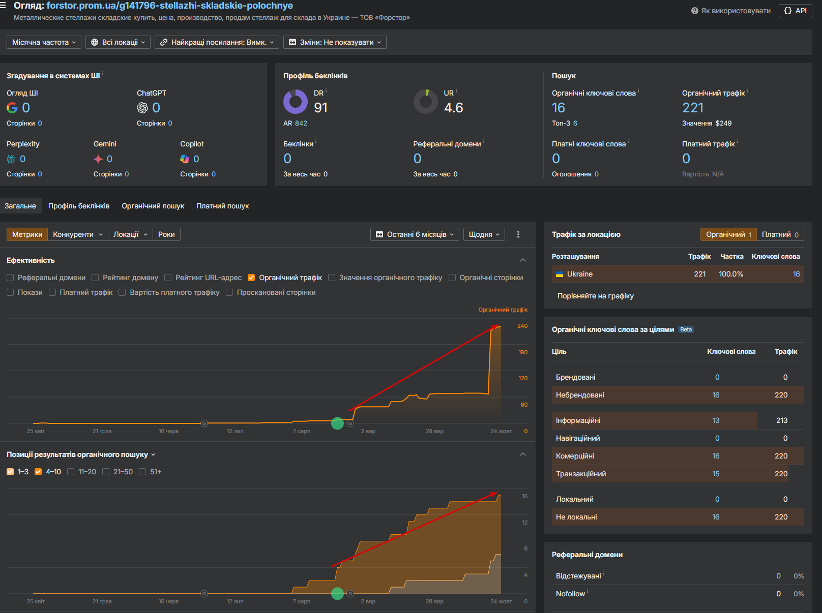Viewport: 822px width, 613px height.
Task: Click the DR donut chart icon
Action: (x=296, y=102)
